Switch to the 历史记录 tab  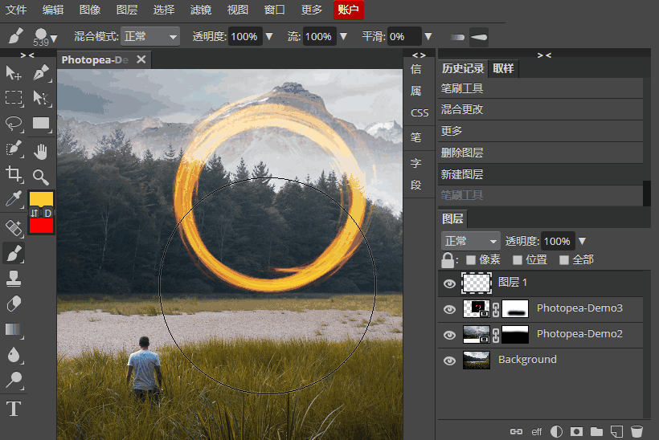tap(463, 68)
